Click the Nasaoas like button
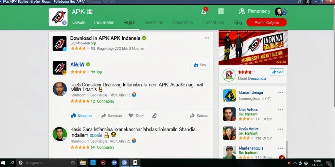This screenshot has height=167, width=335. point(81,116)
